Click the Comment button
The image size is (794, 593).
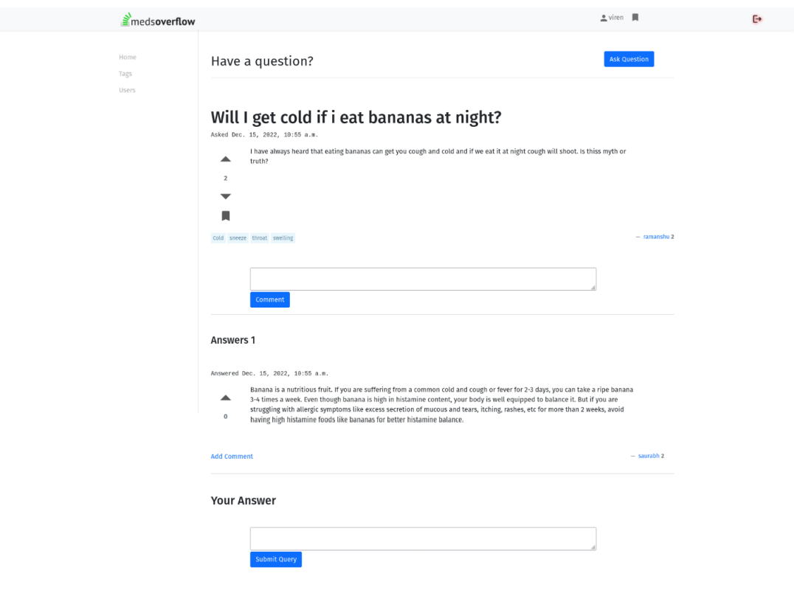click(x=270, y=299)
